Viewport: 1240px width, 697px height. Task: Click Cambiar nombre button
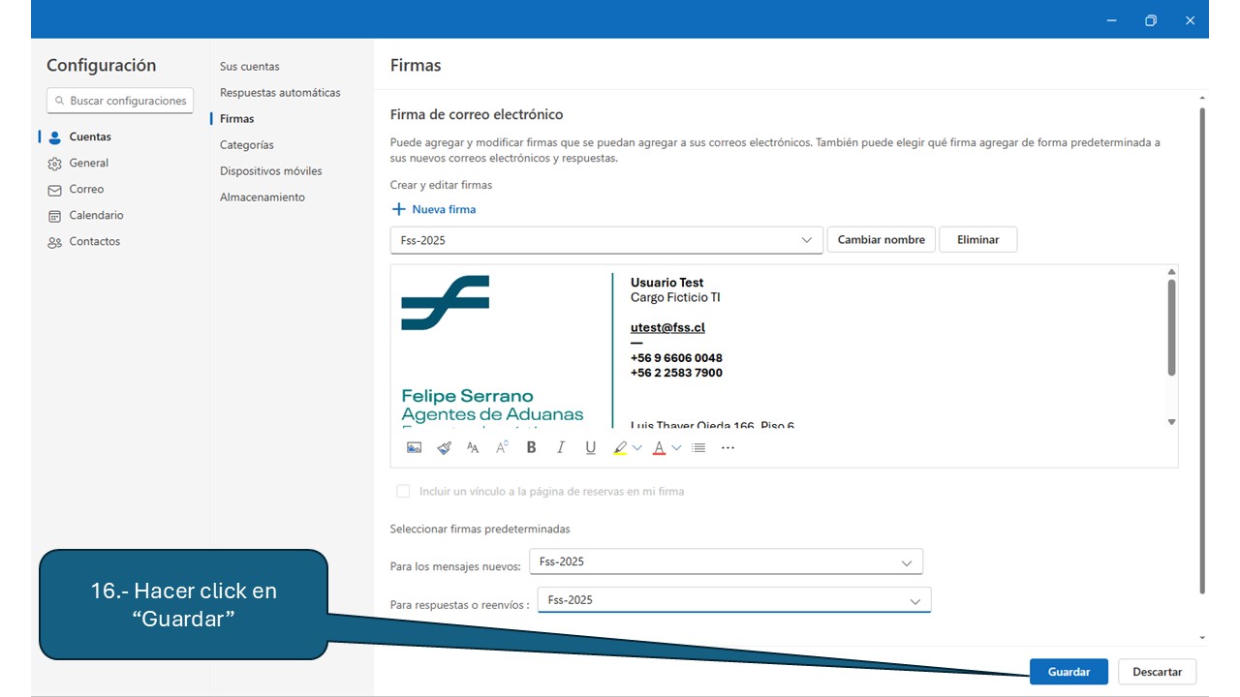pos(882,239)
